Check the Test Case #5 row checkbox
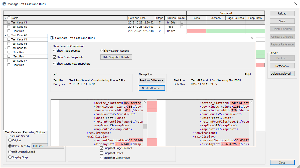 click(9, 44)
